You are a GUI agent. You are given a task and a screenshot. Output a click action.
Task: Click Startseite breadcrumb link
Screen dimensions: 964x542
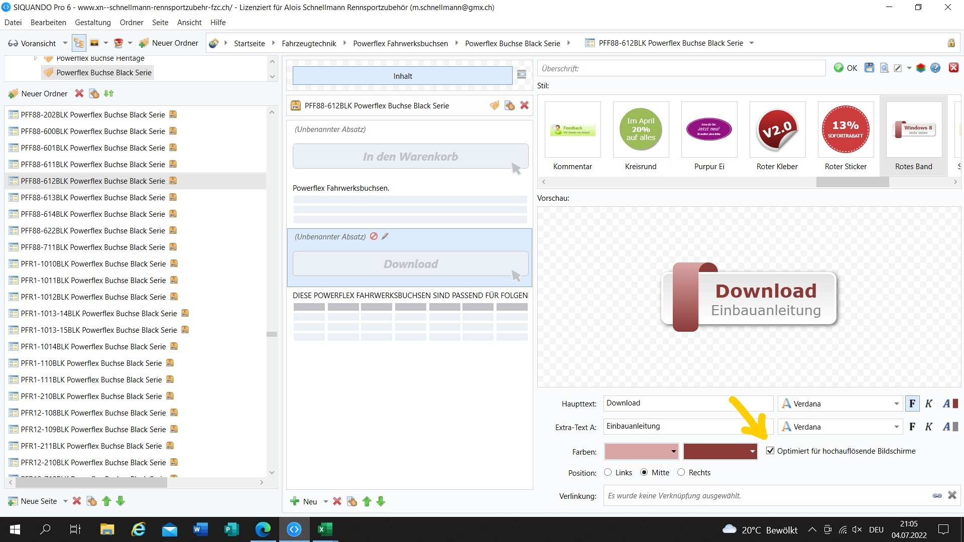[x=250, y=43]
